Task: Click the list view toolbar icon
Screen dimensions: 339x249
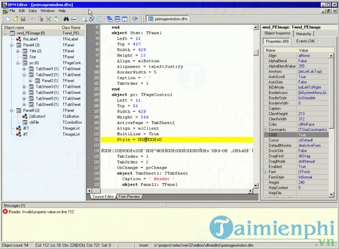Action: coord(99,19)
